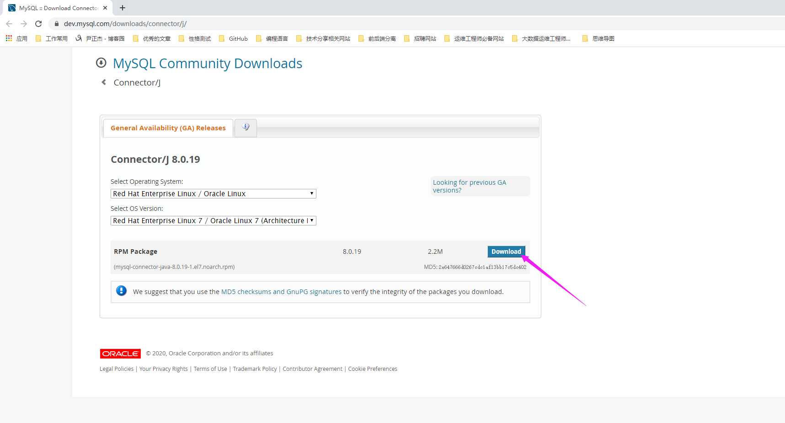Click the Oracle logo

tap(120, 353)
